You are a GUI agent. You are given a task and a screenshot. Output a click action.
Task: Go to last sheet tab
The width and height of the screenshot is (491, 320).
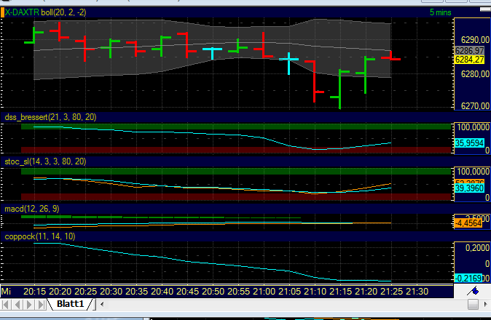click(41, 304)
